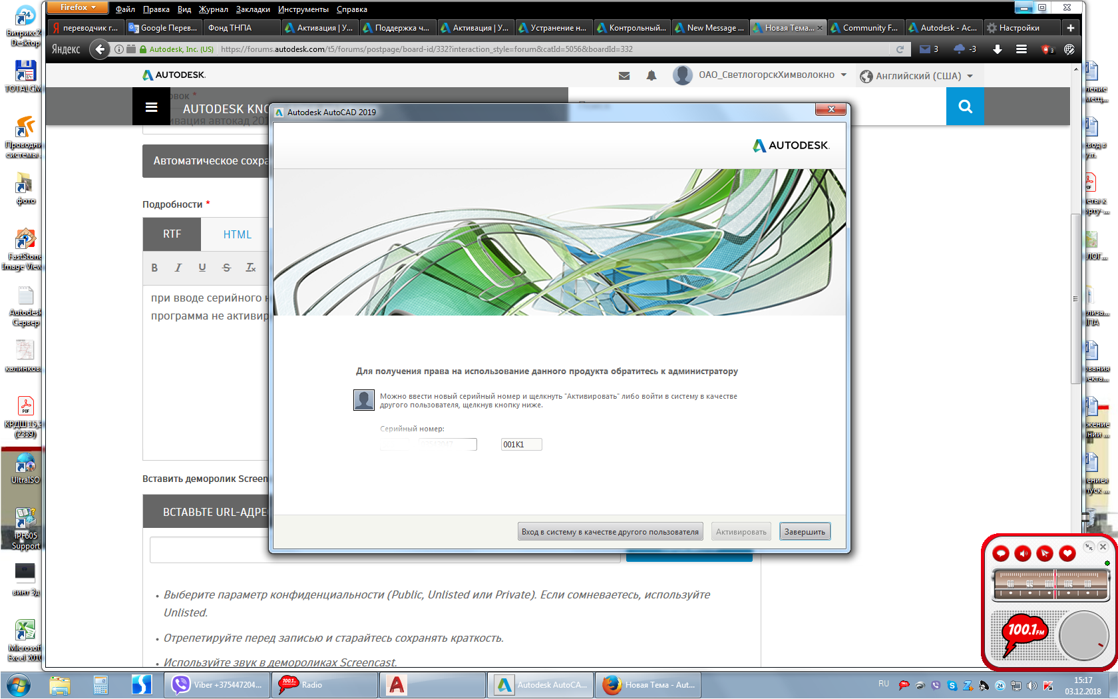Viewport: 1118px width, 699px height.
Task: Click the Windows Start button
Action: [x=18, y=685]
